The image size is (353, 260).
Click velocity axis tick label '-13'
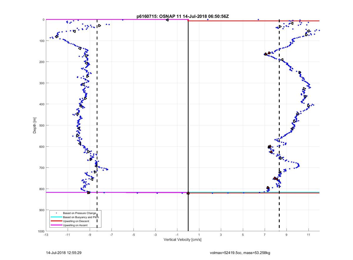click(46, 235)
